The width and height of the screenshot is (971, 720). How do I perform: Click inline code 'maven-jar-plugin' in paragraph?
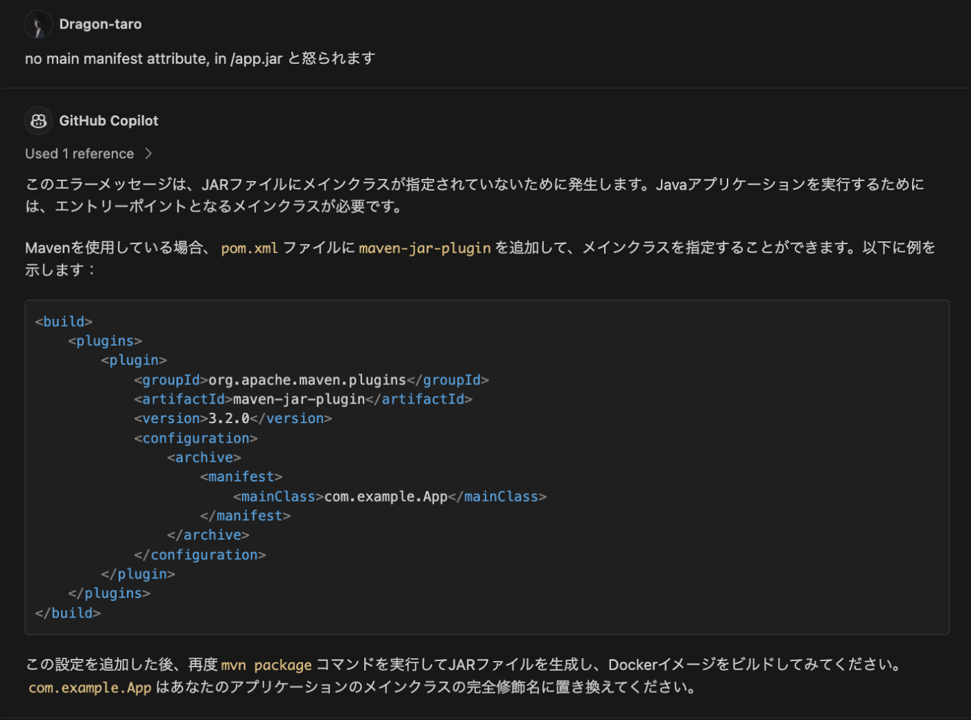click(x=424, y=248)
